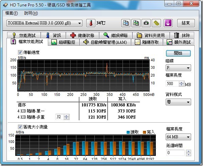Image resolution: width=203 pixels, height=166 pixels.
Task: Open options with the gears icon
Action: click(x=156, y=23)
